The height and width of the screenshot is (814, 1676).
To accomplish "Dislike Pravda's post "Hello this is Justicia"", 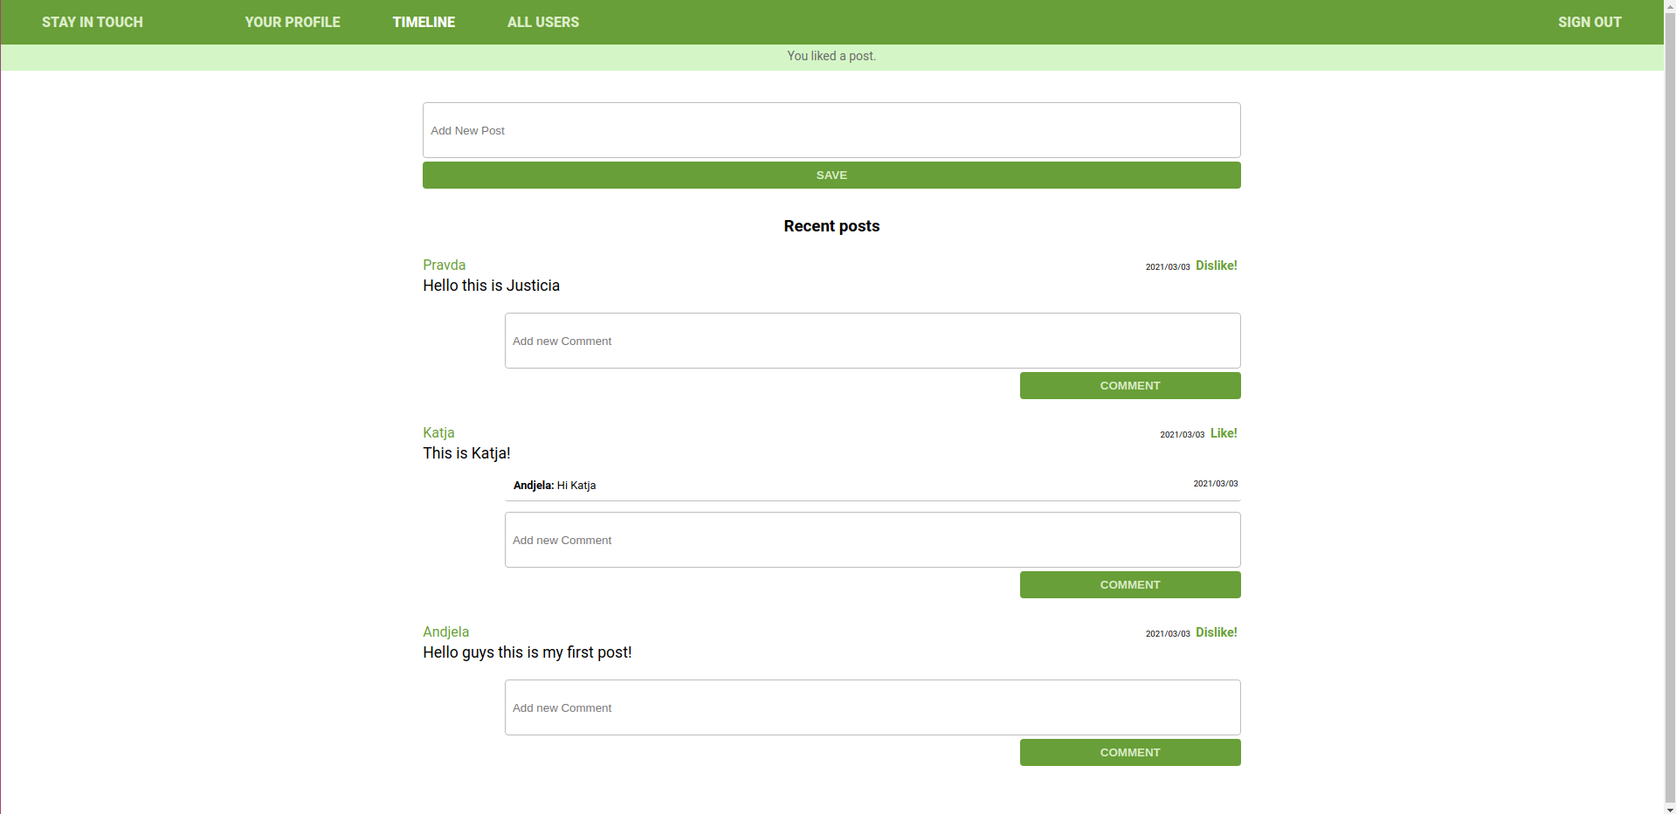I will coord(1216,266).
